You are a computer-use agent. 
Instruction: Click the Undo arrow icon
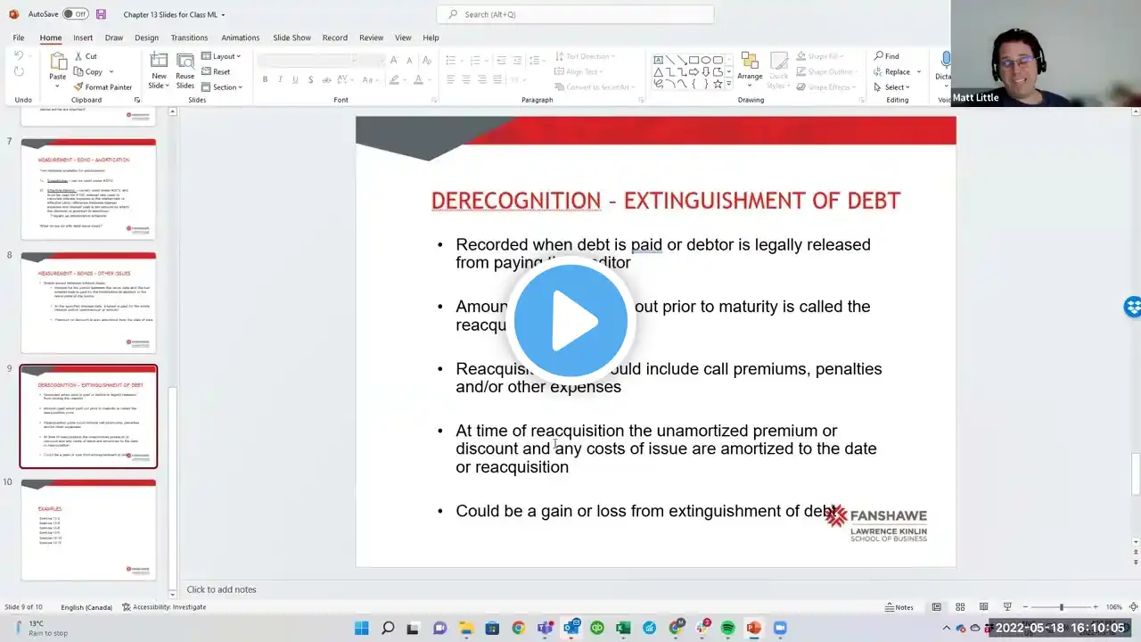click(x=19, y=57)
